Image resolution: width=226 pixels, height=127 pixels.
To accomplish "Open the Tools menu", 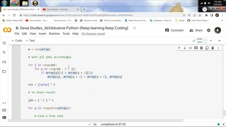I will (x=66, y=34).
